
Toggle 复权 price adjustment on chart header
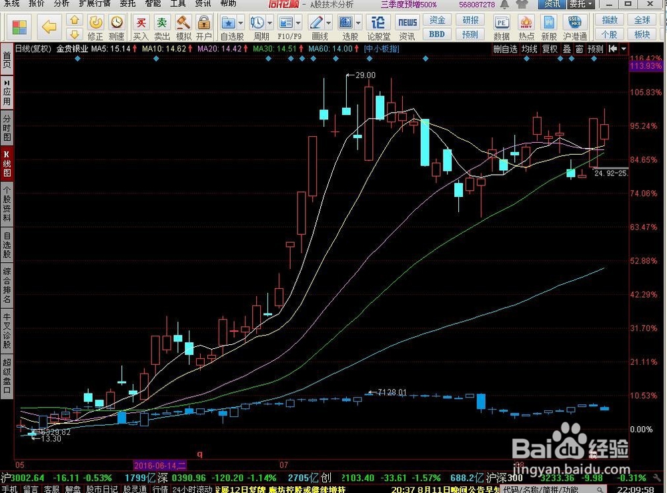coord(550,49)
